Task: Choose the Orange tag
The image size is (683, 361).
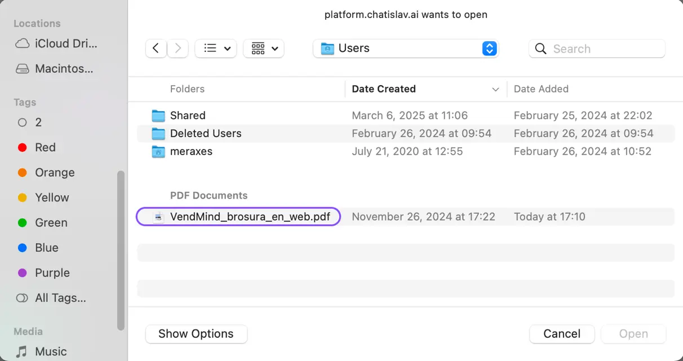Action: (x=55, y=173)
